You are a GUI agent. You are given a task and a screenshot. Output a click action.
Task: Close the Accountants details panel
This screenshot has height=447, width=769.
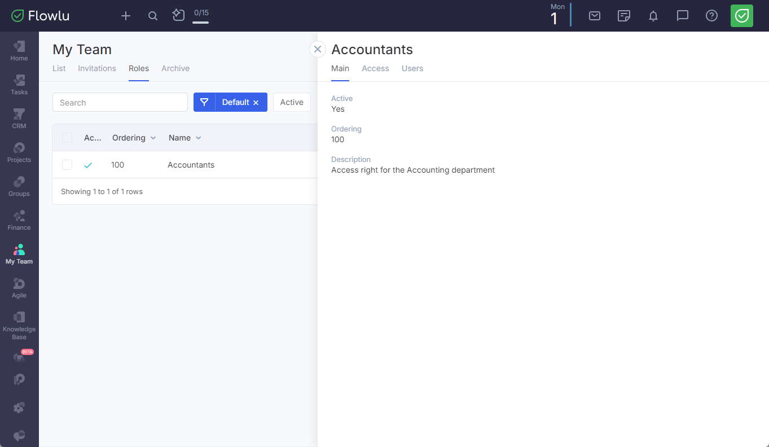(318, 49)
